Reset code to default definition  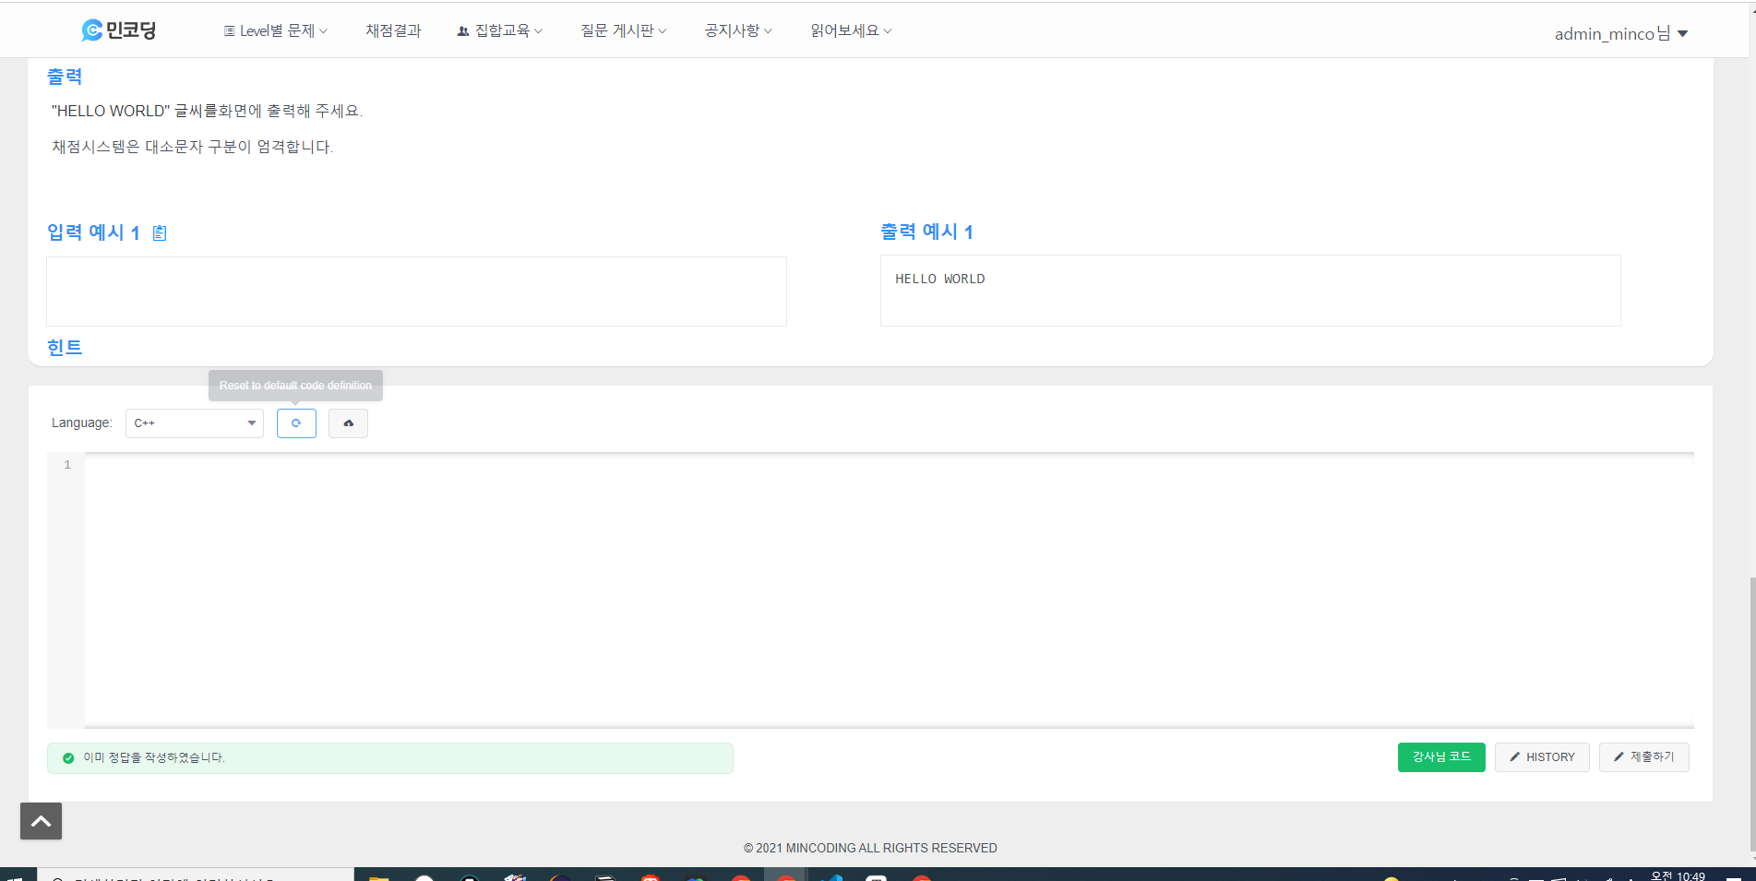[x=296, y=423]
